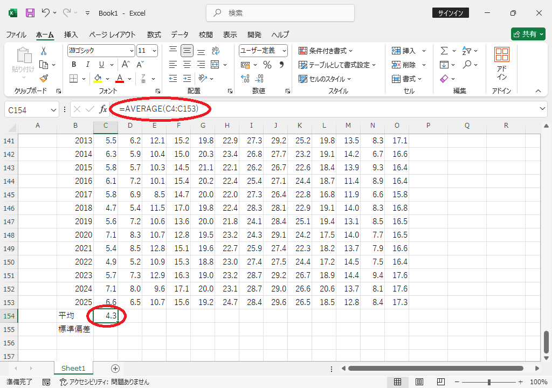Apply percent style format

click(267, 65)
